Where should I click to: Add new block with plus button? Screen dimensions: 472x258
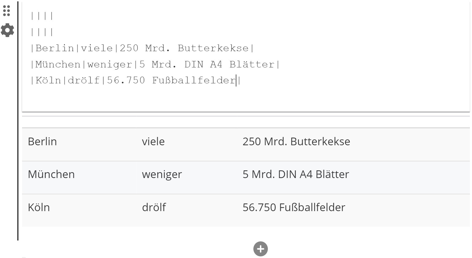260,249
